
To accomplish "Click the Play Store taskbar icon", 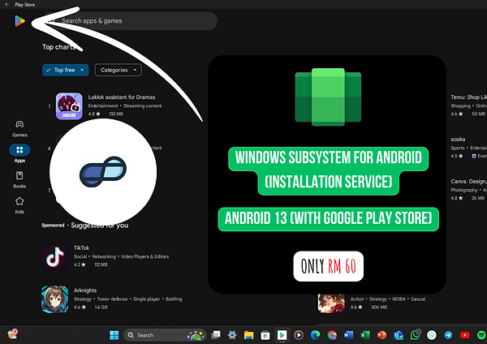I will click(x=282, y=335).
